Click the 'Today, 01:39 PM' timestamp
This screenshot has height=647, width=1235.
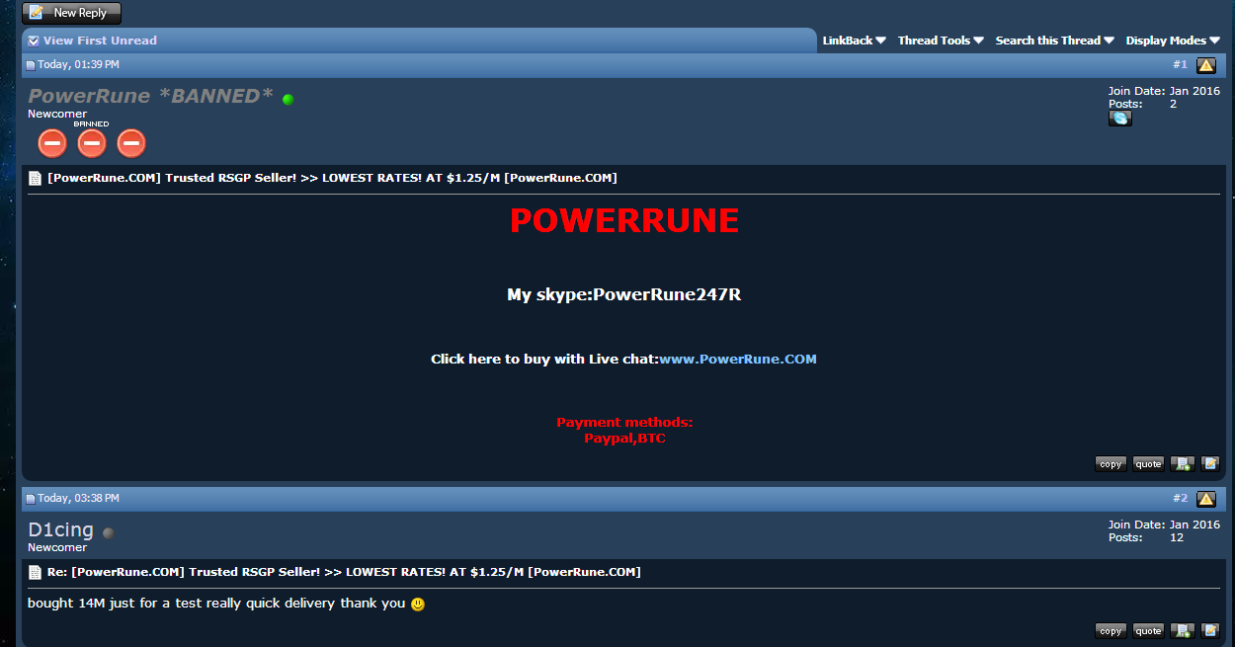(x=78, y=65)
